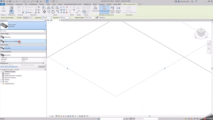Expand the Widoki (wszystko) tree node
Screen dimensions: 213x120
tap(1, 72)
